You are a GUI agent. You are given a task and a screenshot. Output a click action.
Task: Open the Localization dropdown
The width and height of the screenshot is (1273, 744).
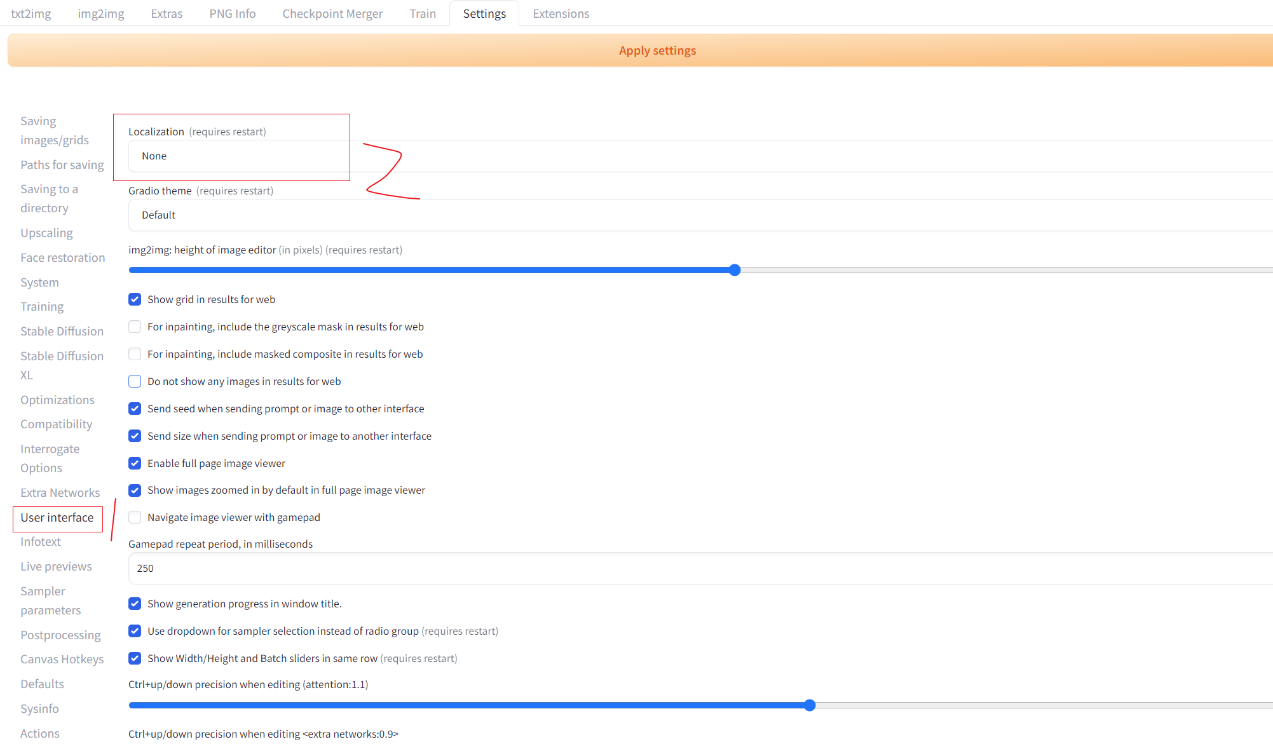[699, 156]
